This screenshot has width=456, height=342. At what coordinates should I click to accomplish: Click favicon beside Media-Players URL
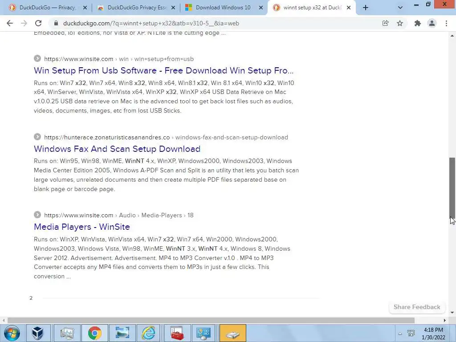coord(37,215)
